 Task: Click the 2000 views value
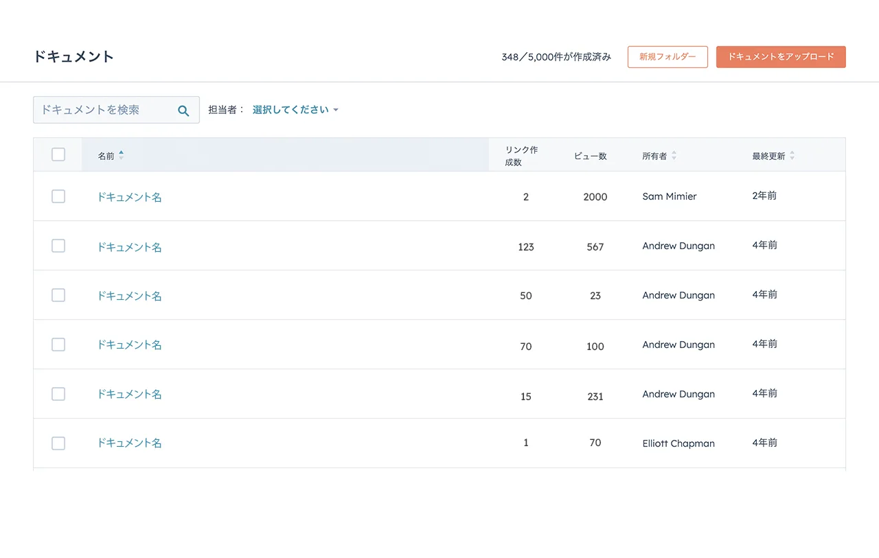[595, 197]
